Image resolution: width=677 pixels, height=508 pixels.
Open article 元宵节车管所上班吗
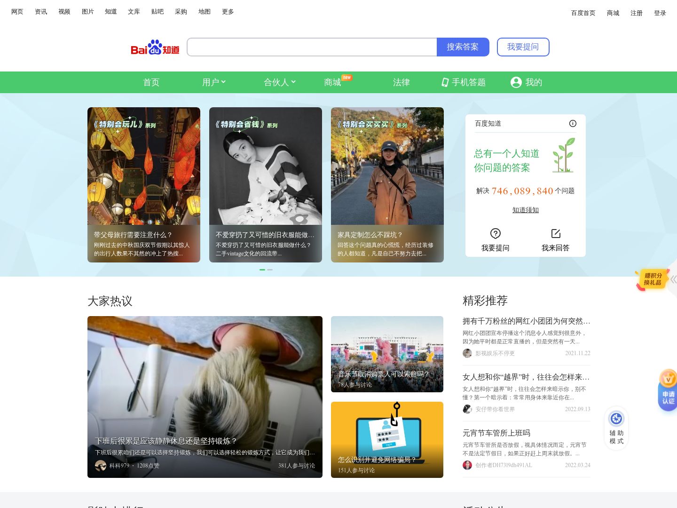[x=496, y=433]
